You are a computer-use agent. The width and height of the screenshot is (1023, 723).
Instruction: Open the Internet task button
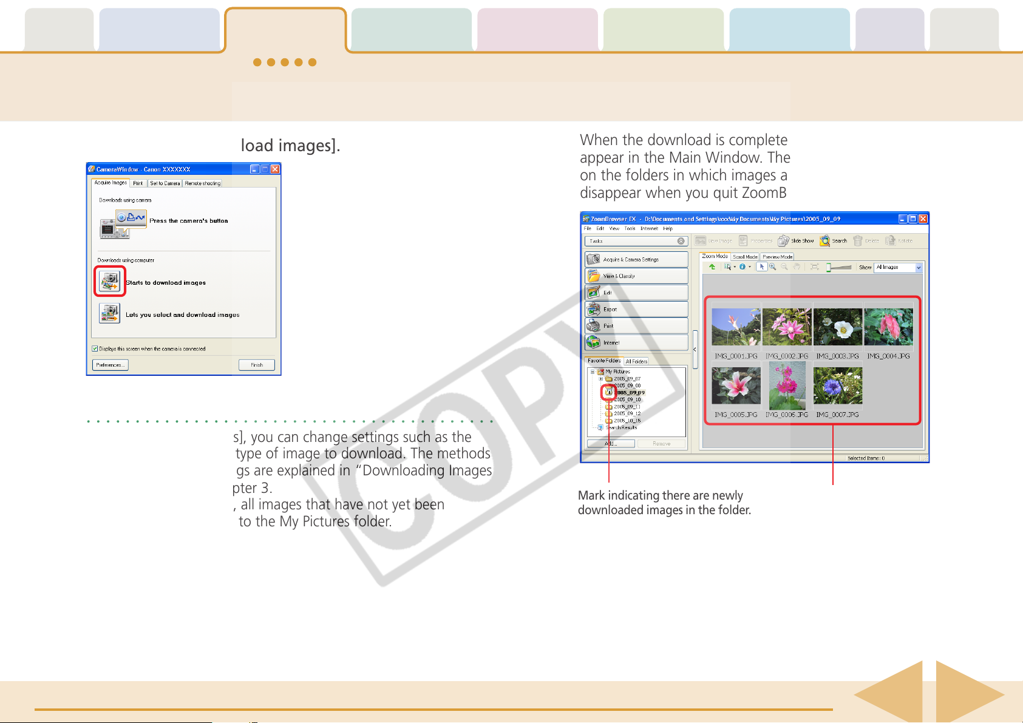[636, 342]
